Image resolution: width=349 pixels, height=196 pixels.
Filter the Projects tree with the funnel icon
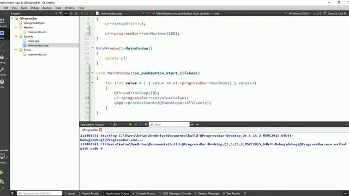tap(61, 13)
